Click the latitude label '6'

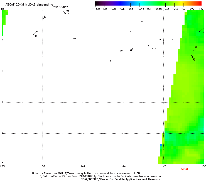click(2, 71)
